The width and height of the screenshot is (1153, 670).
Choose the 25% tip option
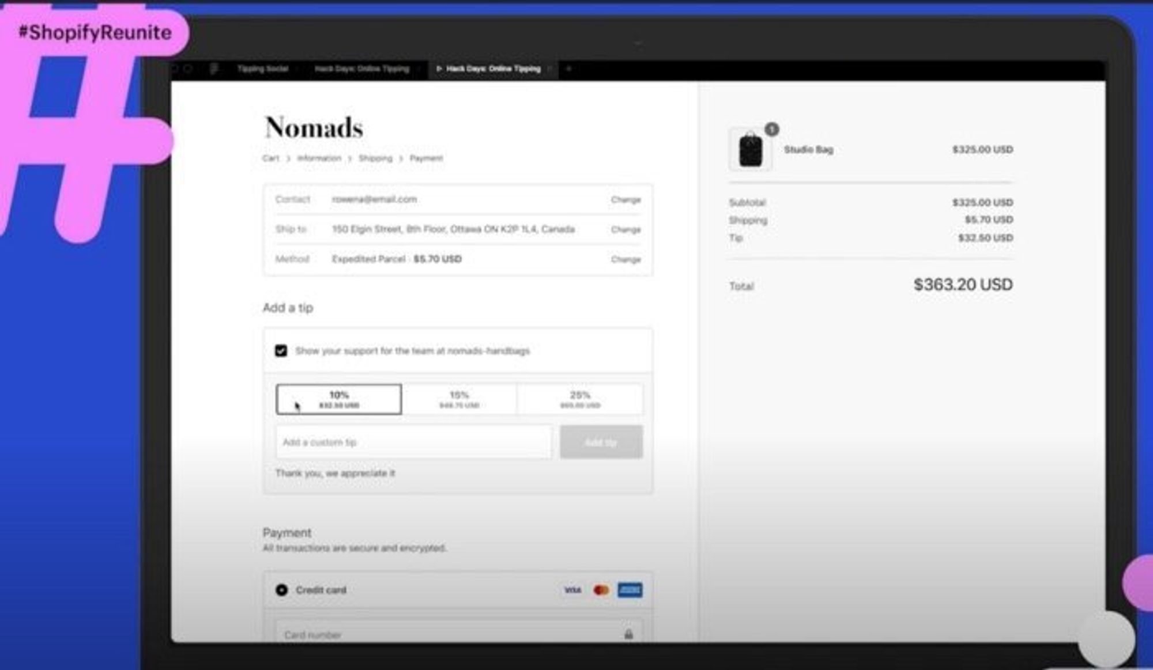pyautogui.click(x=580, y=399)
